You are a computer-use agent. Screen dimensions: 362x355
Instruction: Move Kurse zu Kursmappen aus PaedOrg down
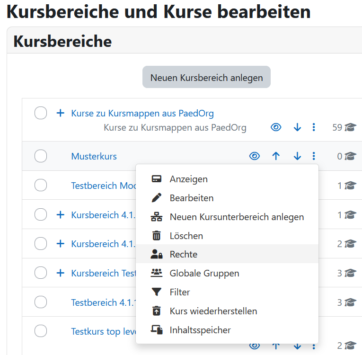tap(297, 127)
